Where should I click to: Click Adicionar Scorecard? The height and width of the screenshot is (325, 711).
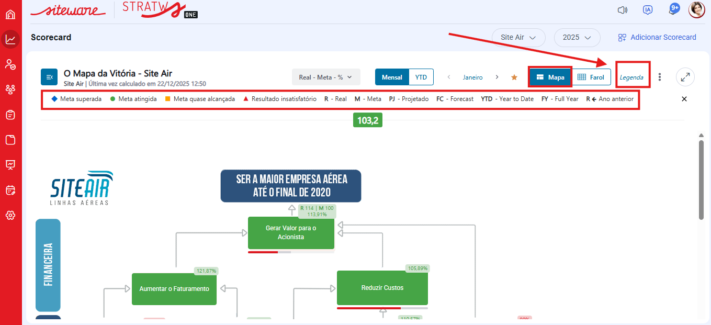(657, 38)
